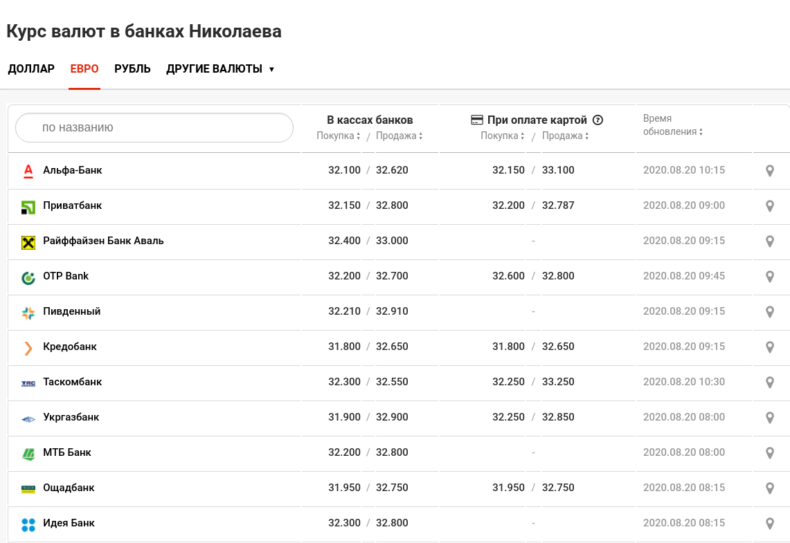Focus the 'по названию' search field
This screenshot has height=543, width=790.
[154, 127]
